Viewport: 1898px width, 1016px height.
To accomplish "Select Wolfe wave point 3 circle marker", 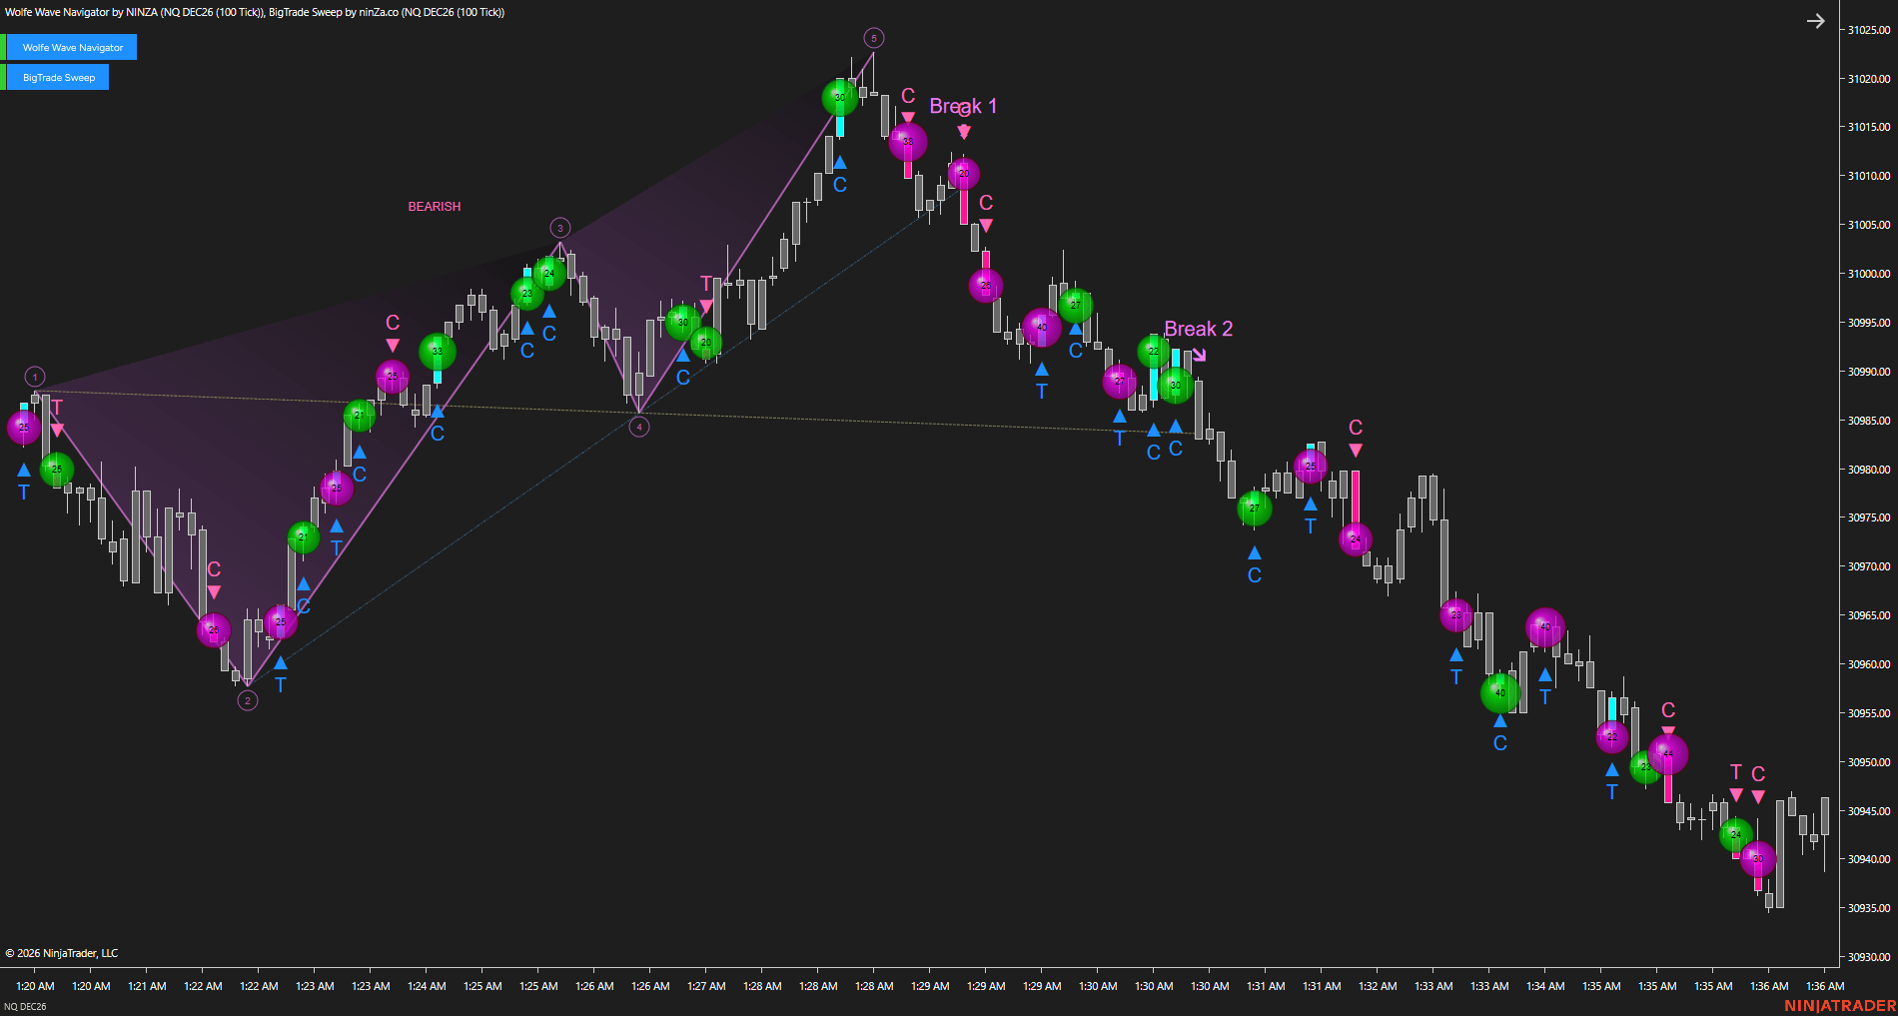I will coord(560,228).
